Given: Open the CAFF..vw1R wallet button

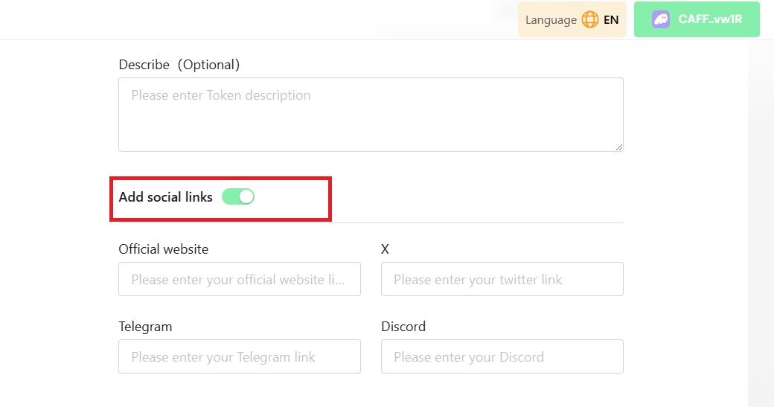Looking at the screenshot, I should click(697, 20).
